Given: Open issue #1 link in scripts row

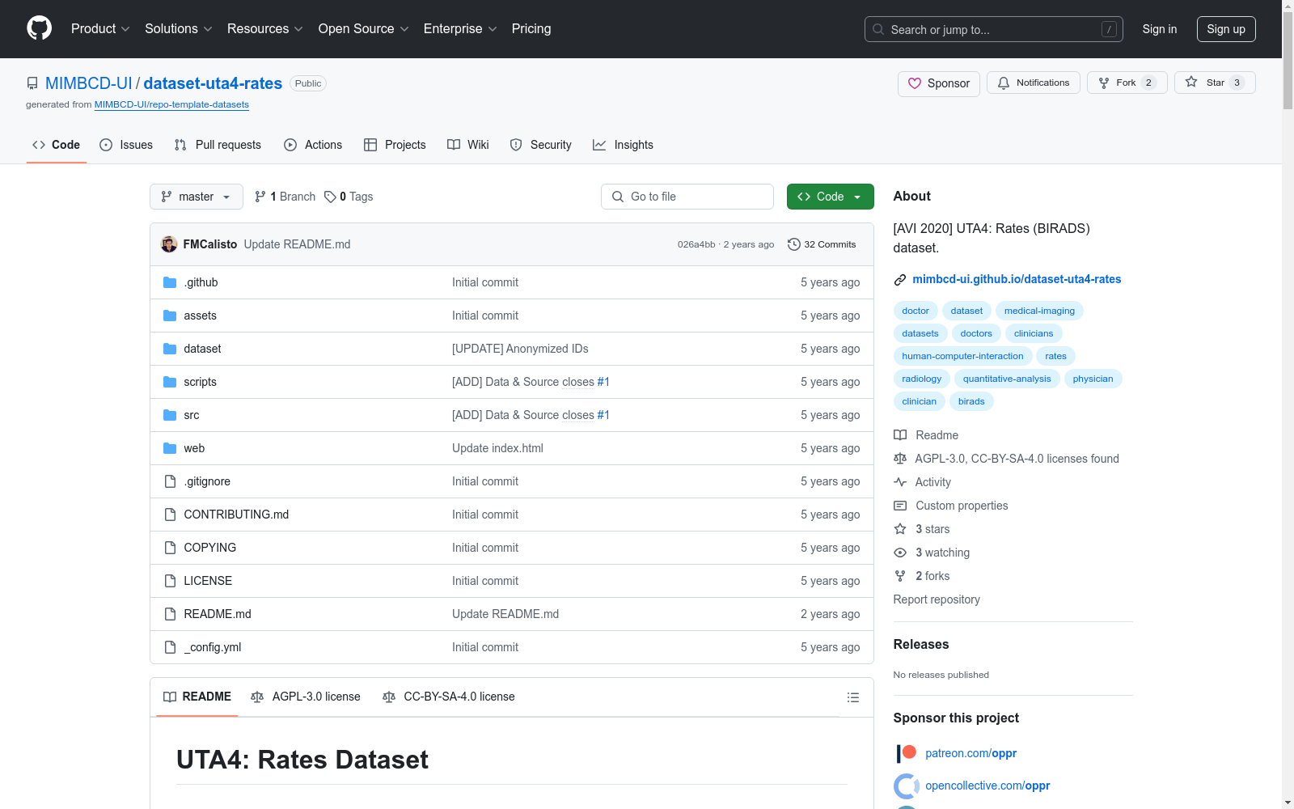Looking at the screenshot, I should click(x=603, y=382).
